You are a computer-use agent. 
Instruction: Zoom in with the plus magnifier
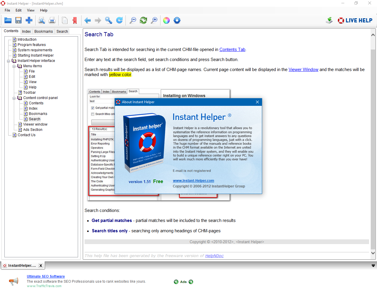coord(154,20)
